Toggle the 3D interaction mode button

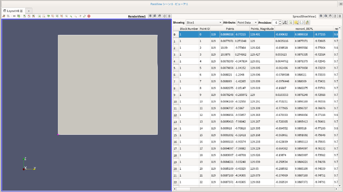[14, 16]
